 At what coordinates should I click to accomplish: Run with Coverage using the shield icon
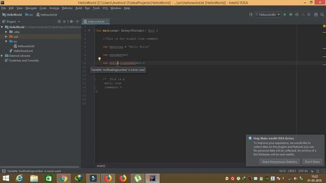[x=296, y=15]
